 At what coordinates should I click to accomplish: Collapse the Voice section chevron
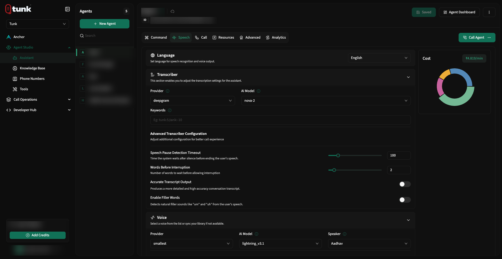[408, 220]
